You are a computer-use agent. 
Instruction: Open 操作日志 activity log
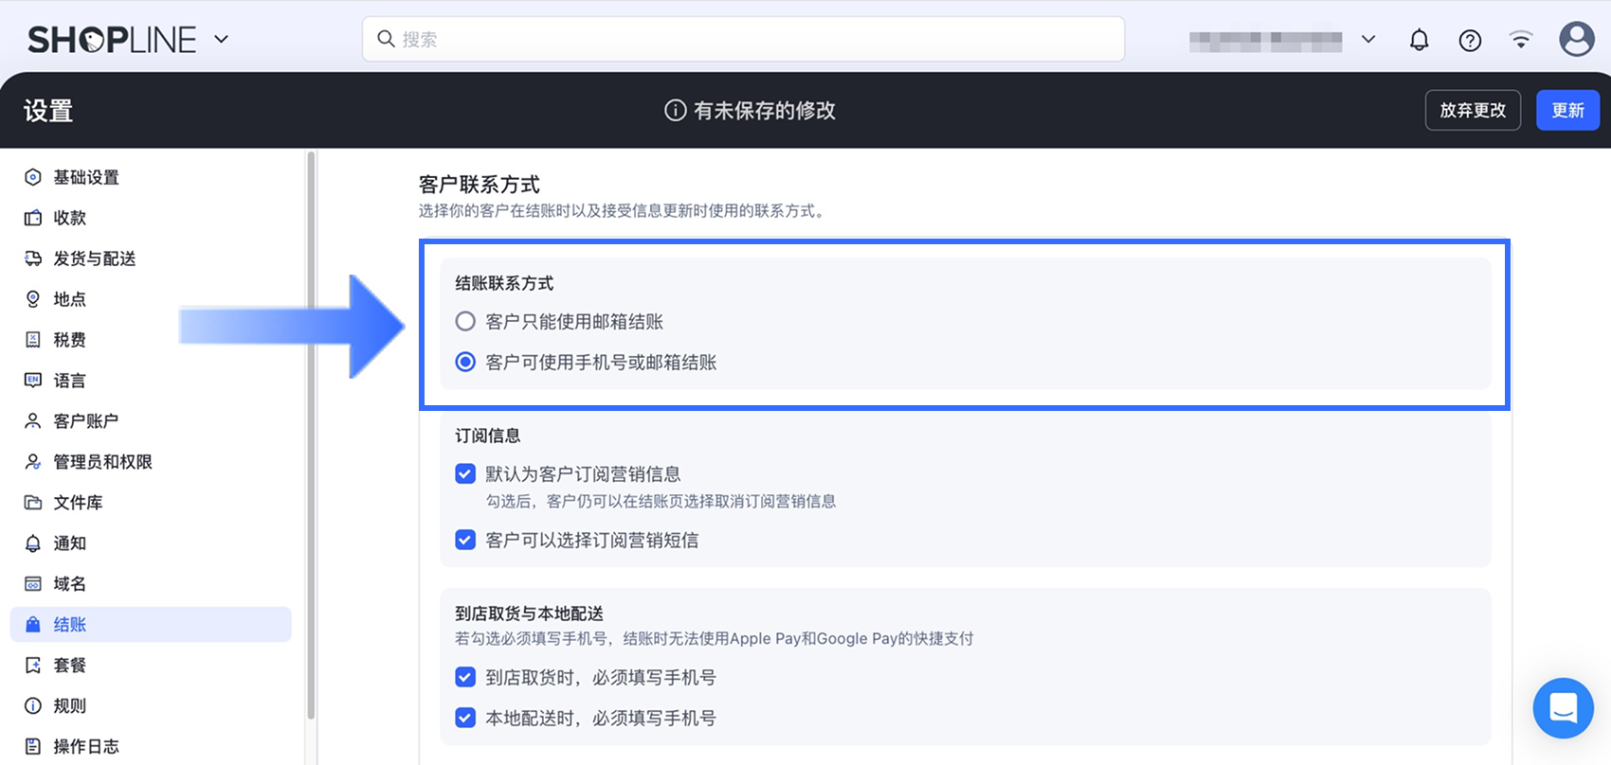[85, 747]
